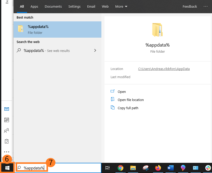Switch to the Web search tab
Screen dimensions: 212x173
[x=105, y=6]
